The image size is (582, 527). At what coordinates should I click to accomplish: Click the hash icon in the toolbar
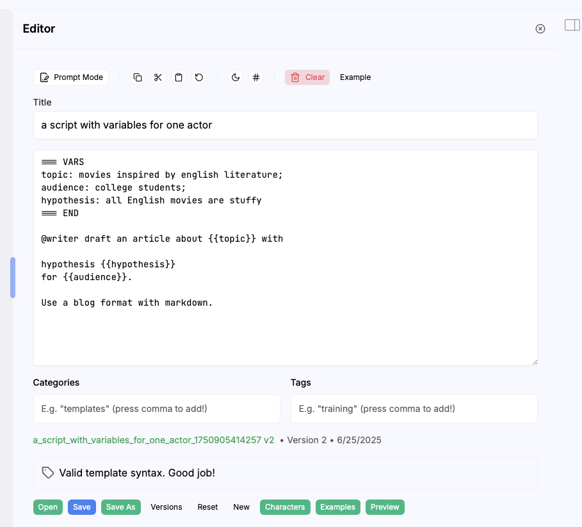(x=256, y=77)
